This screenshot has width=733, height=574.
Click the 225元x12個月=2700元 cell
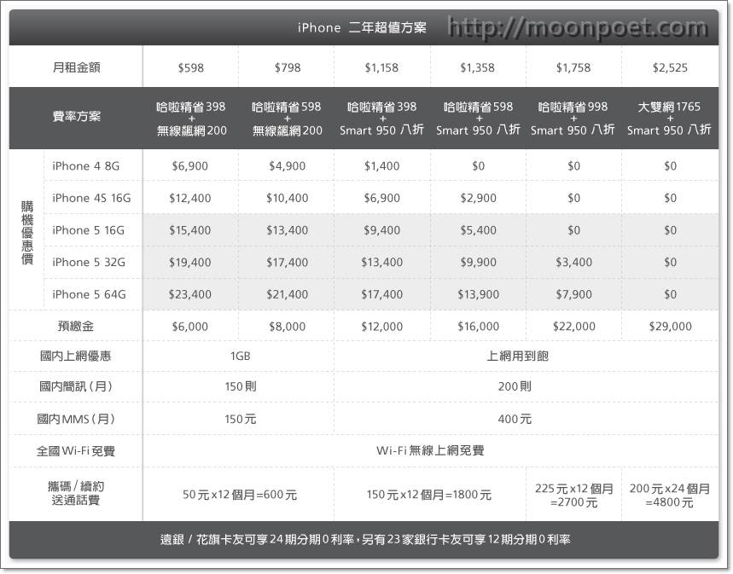point(573,494)
